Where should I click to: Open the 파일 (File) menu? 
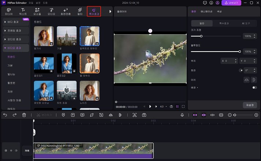[x=31, y=3]
